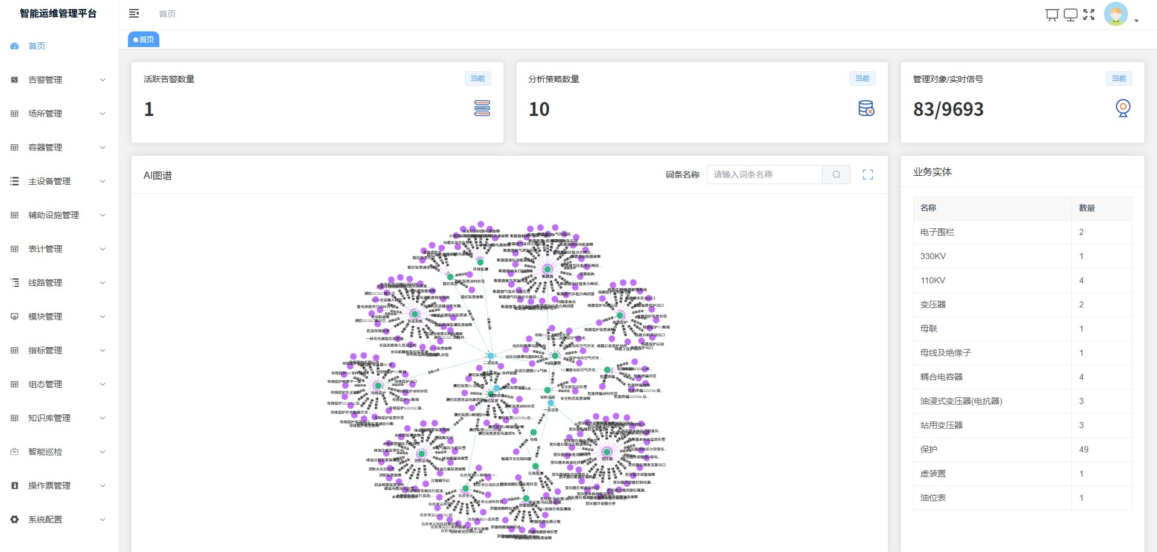Collapse the sidebar with hamburger icon
Viewport: 1157px width, 552px height.
click(x=134, y=13)
